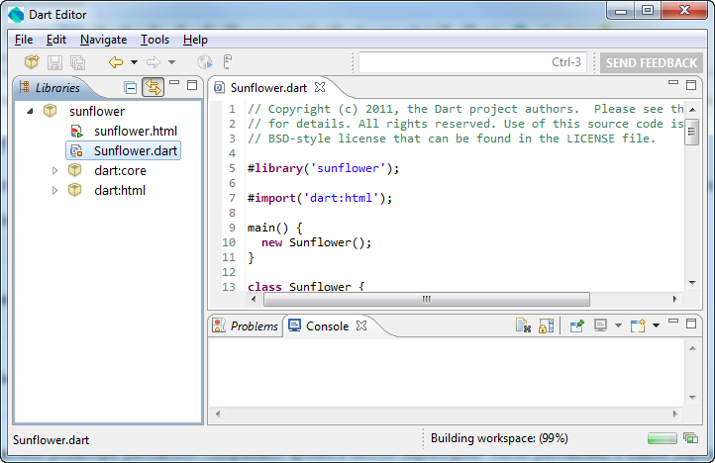The height and width of the screenshot is (463, 715).
Task: Go back with the yellow arrow
Action: (115, 62)
